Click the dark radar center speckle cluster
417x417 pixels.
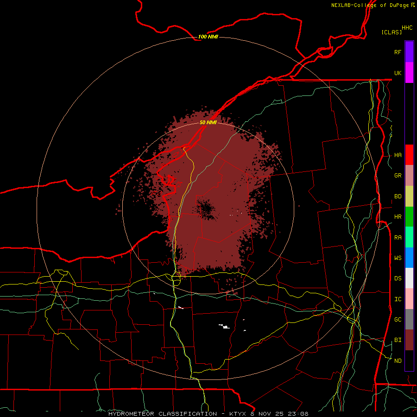tap(206, 209)
